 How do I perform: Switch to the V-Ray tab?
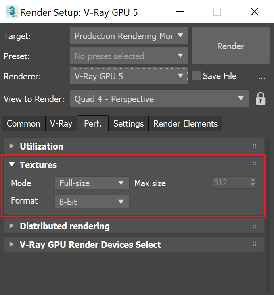point(61,124)
